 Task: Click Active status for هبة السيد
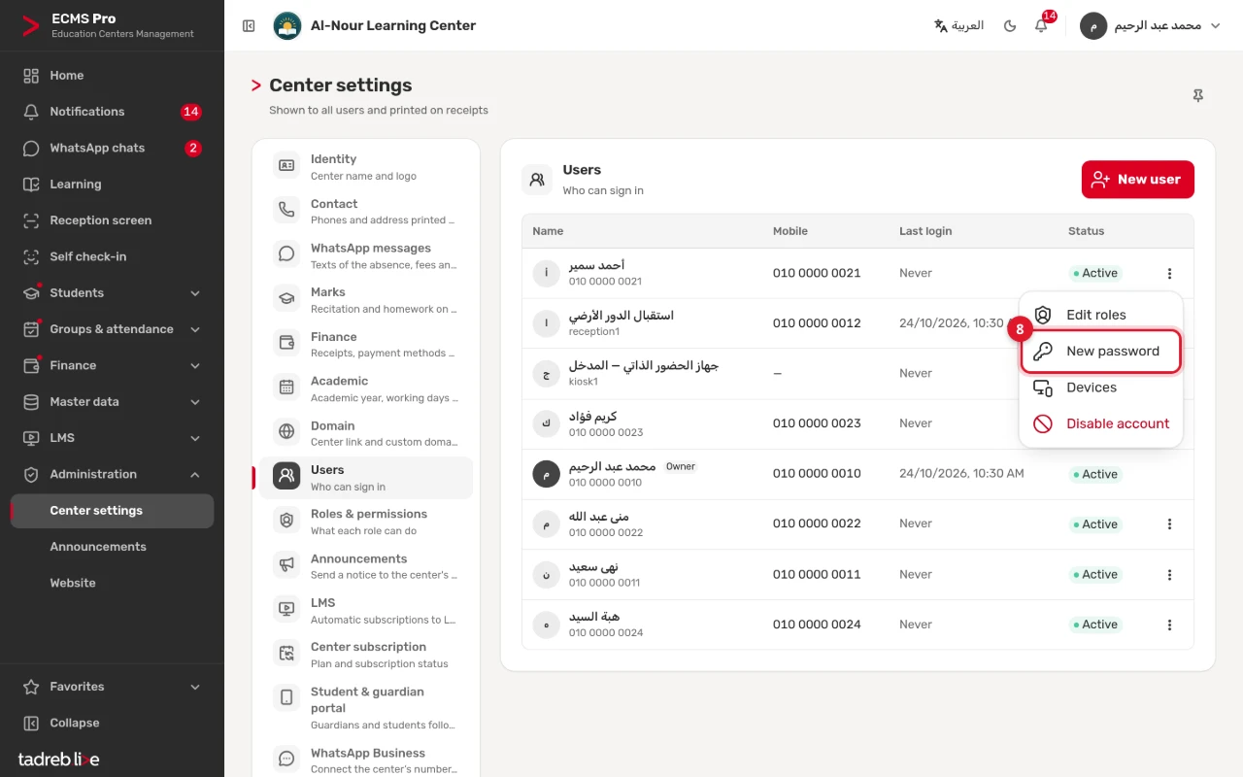(x=1095, y=625)
